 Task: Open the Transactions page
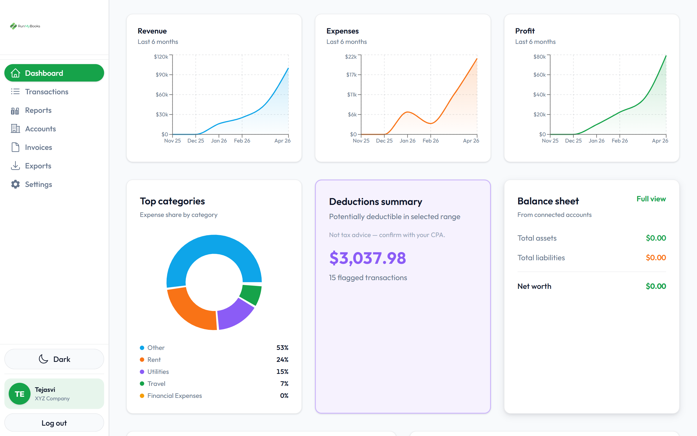tap(54, 91)
